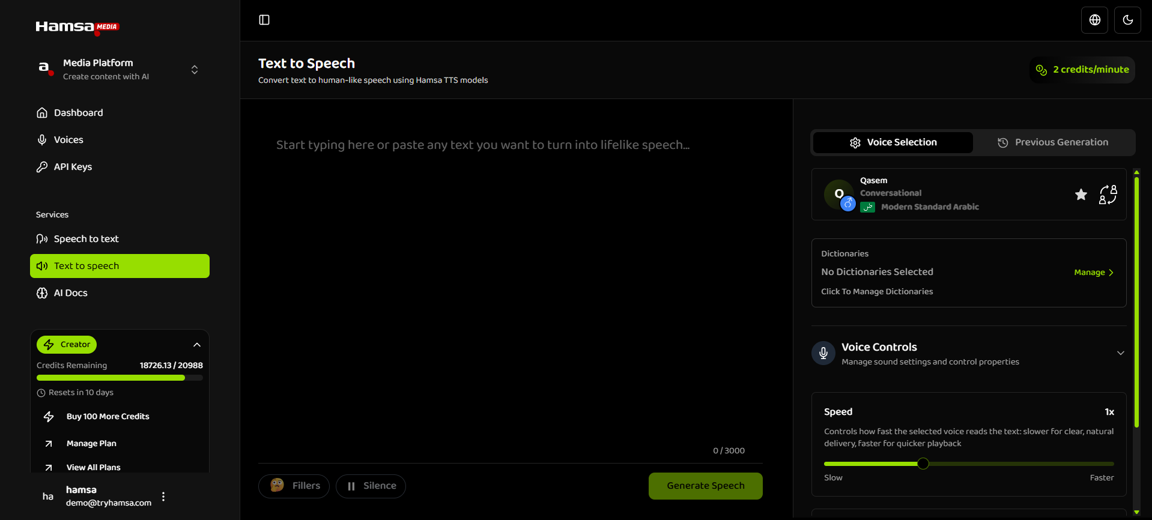
Task: Open View All Plans link
Action: coord(93,467)
